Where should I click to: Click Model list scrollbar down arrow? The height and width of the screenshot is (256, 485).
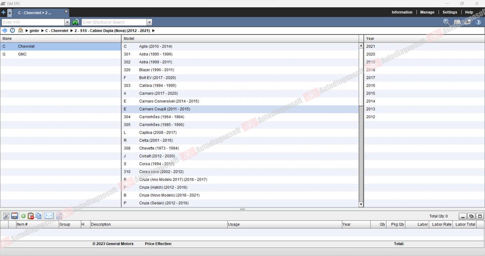(x=361, y=204)
